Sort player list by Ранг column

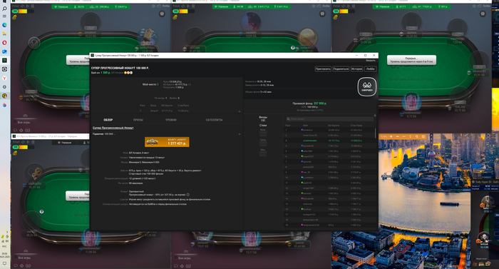(287, 126)
